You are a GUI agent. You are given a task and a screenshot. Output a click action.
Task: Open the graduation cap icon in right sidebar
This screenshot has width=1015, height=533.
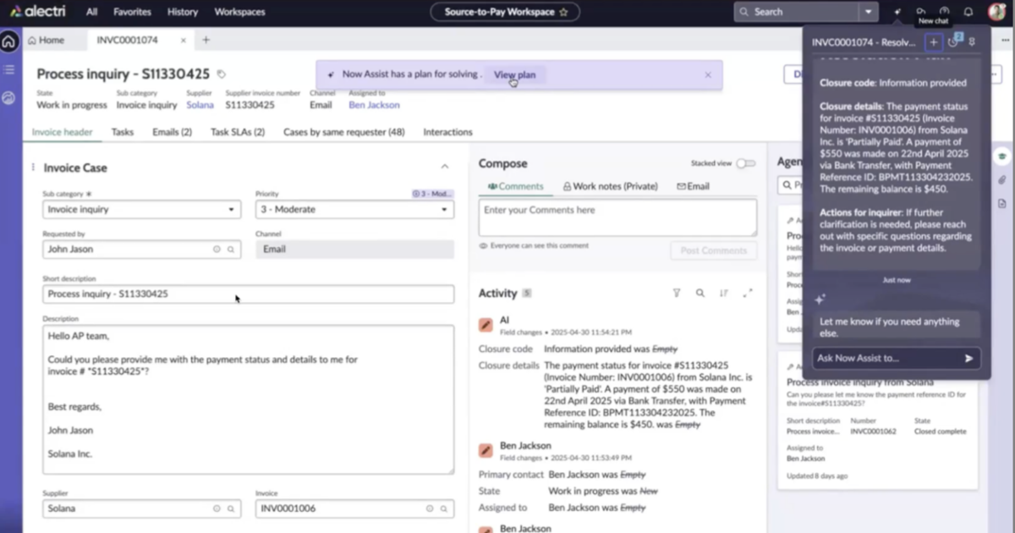tap(1002, 157)
